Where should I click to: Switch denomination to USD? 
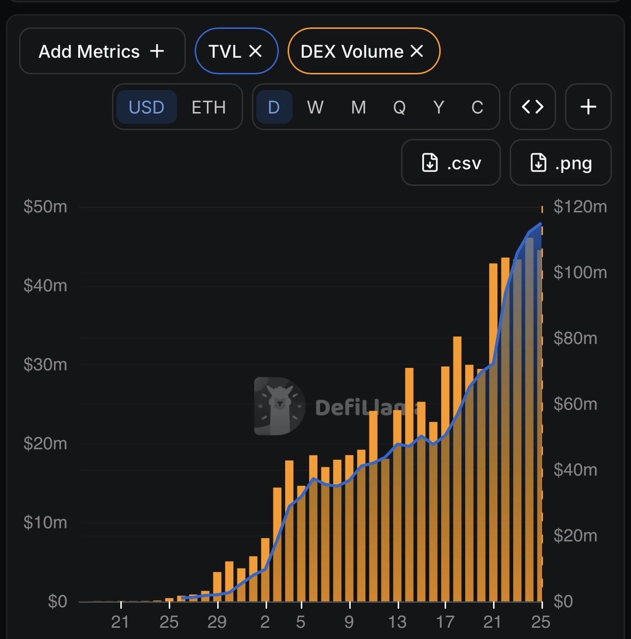pyautogui.click(x=146, y=107)
